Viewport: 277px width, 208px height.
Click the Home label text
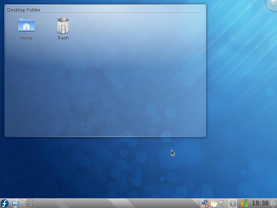[x=26, y=38]
